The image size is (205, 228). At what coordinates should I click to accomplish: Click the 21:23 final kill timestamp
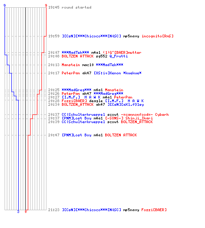pyautogui.click(x=54, y=210)
